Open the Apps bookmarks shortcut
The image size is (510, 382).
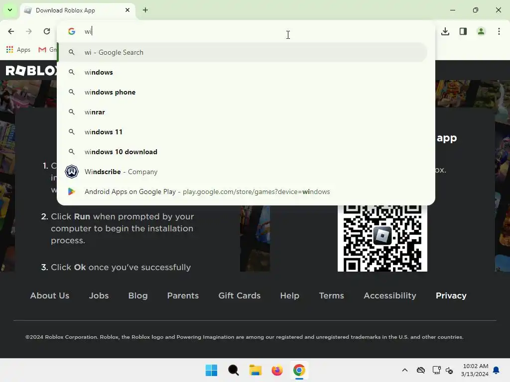pyautogui.click(x=18, y=50)
